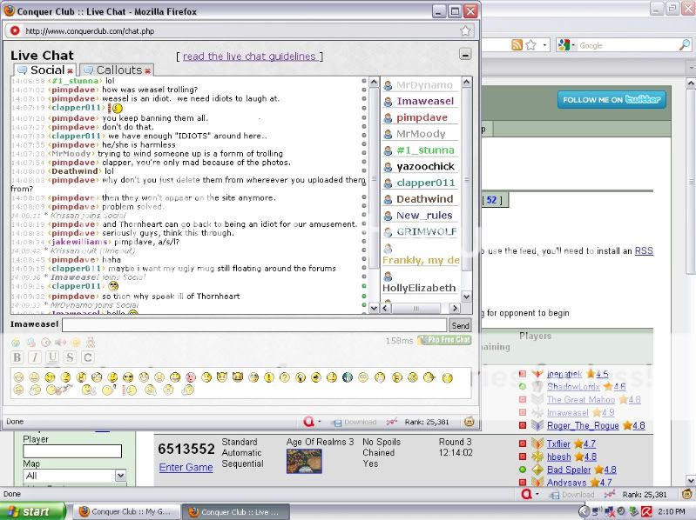Insert the blue-green globe smiley

tap(348, 377)
